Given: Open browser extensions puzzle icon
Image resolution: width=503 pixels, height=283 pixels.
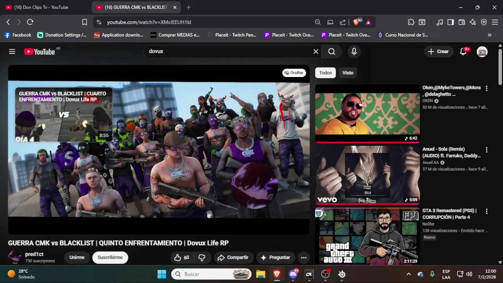Looking at the screenshot, I should (x=411, y=22).
